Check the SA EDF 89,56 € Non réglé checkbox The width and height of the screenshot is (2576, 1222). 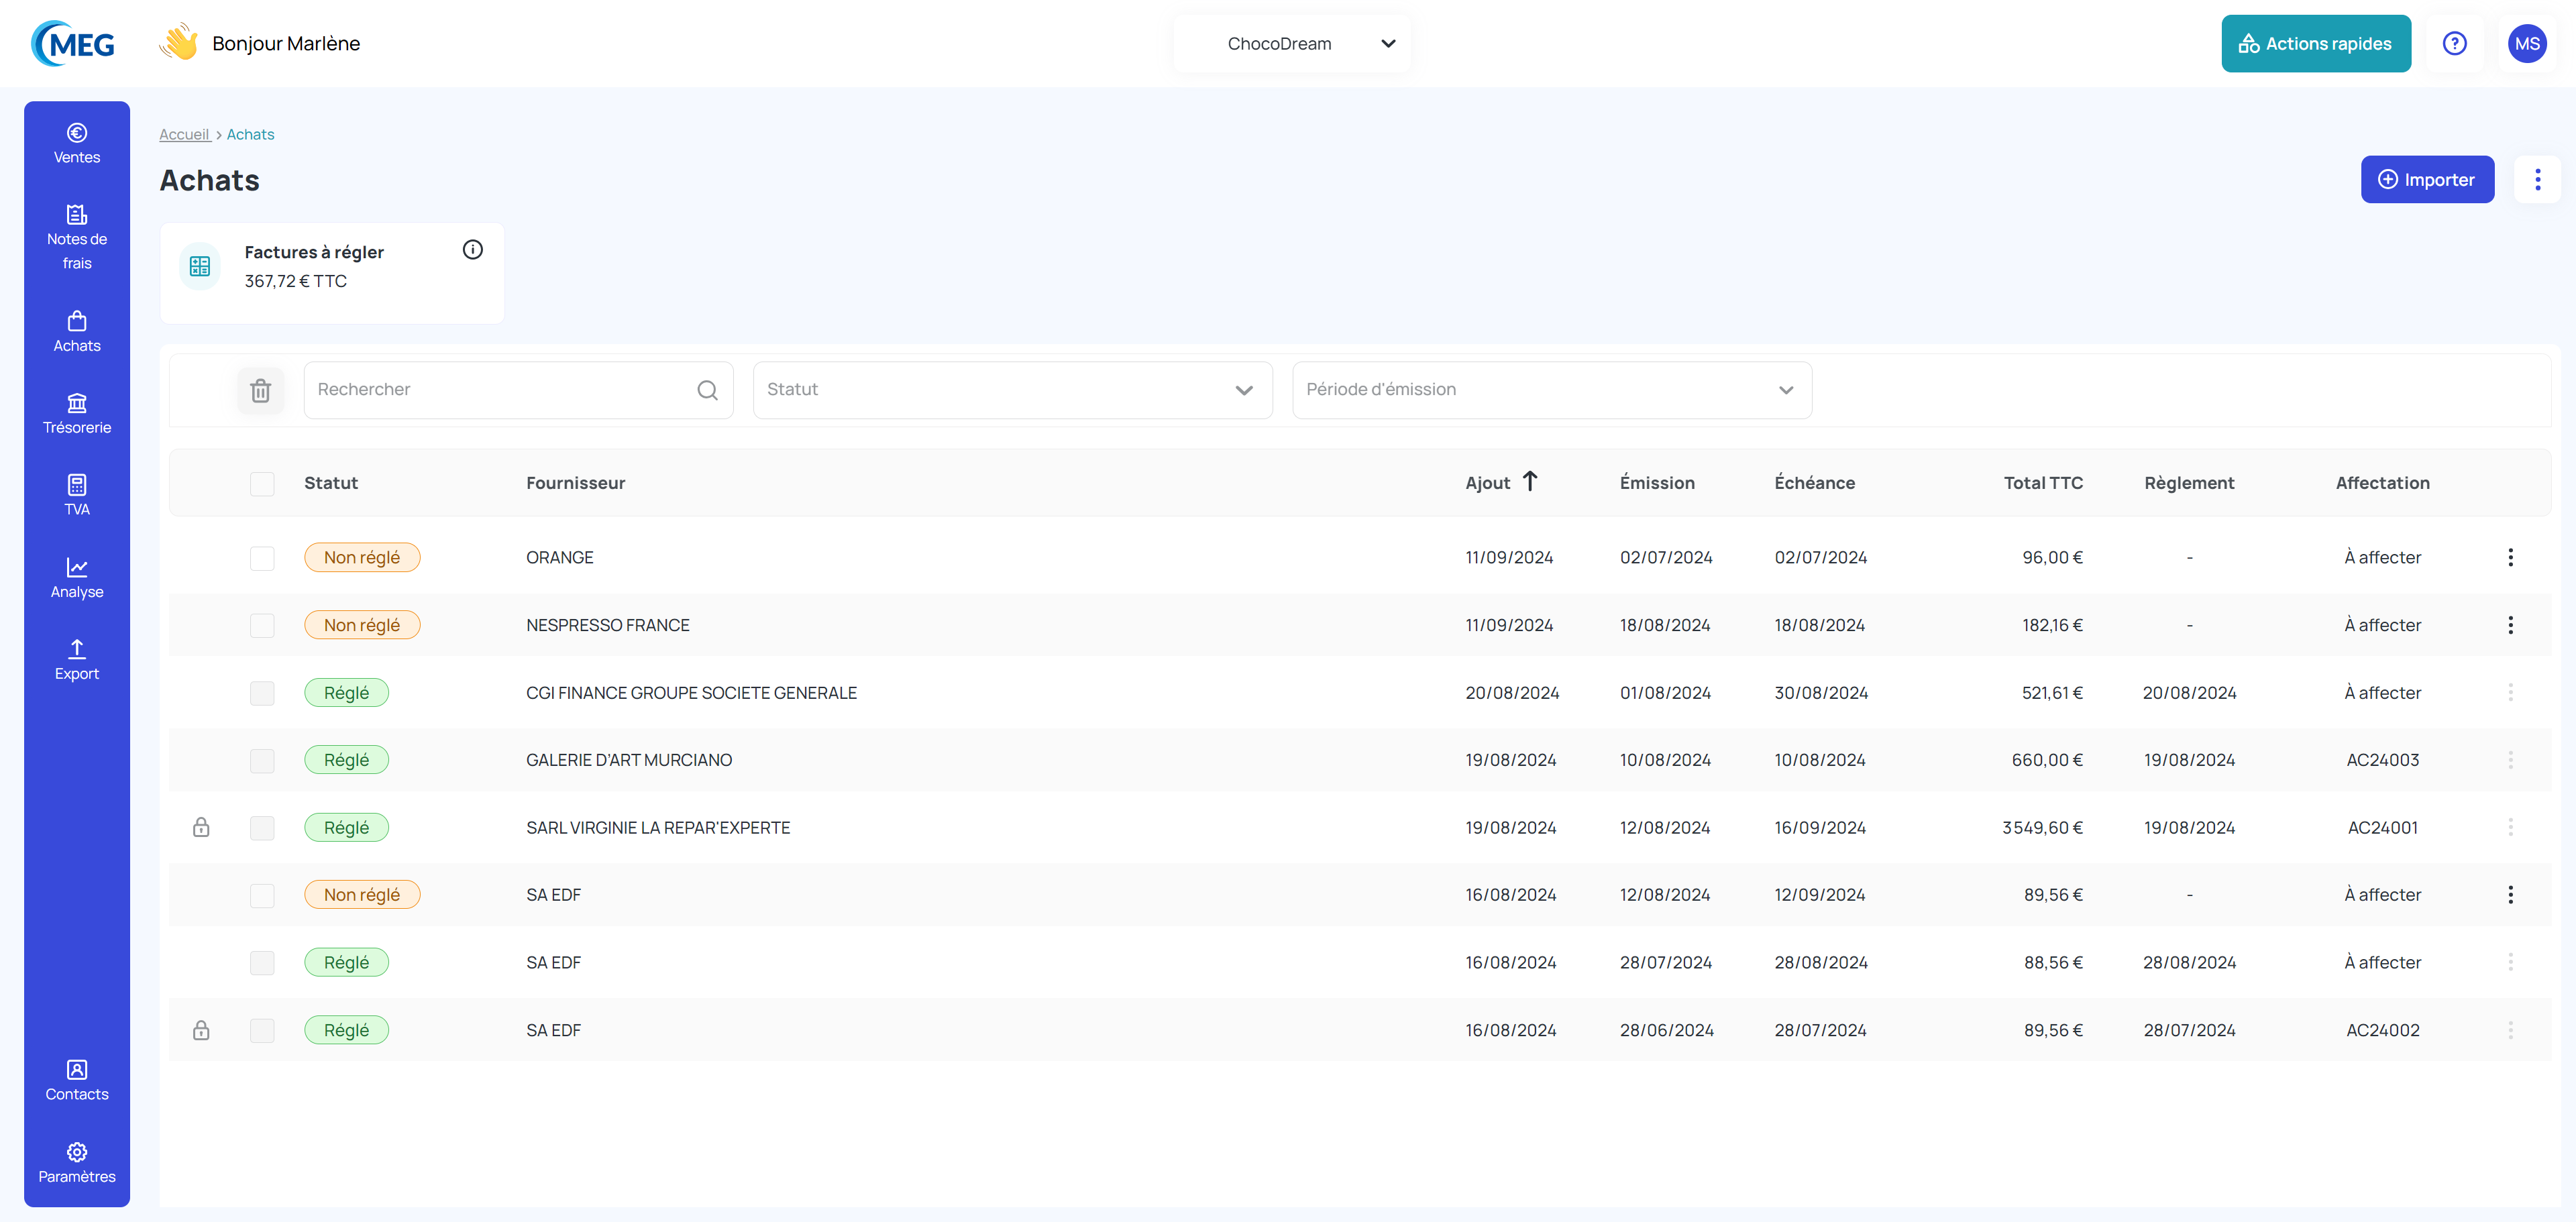tap(262, 896)
